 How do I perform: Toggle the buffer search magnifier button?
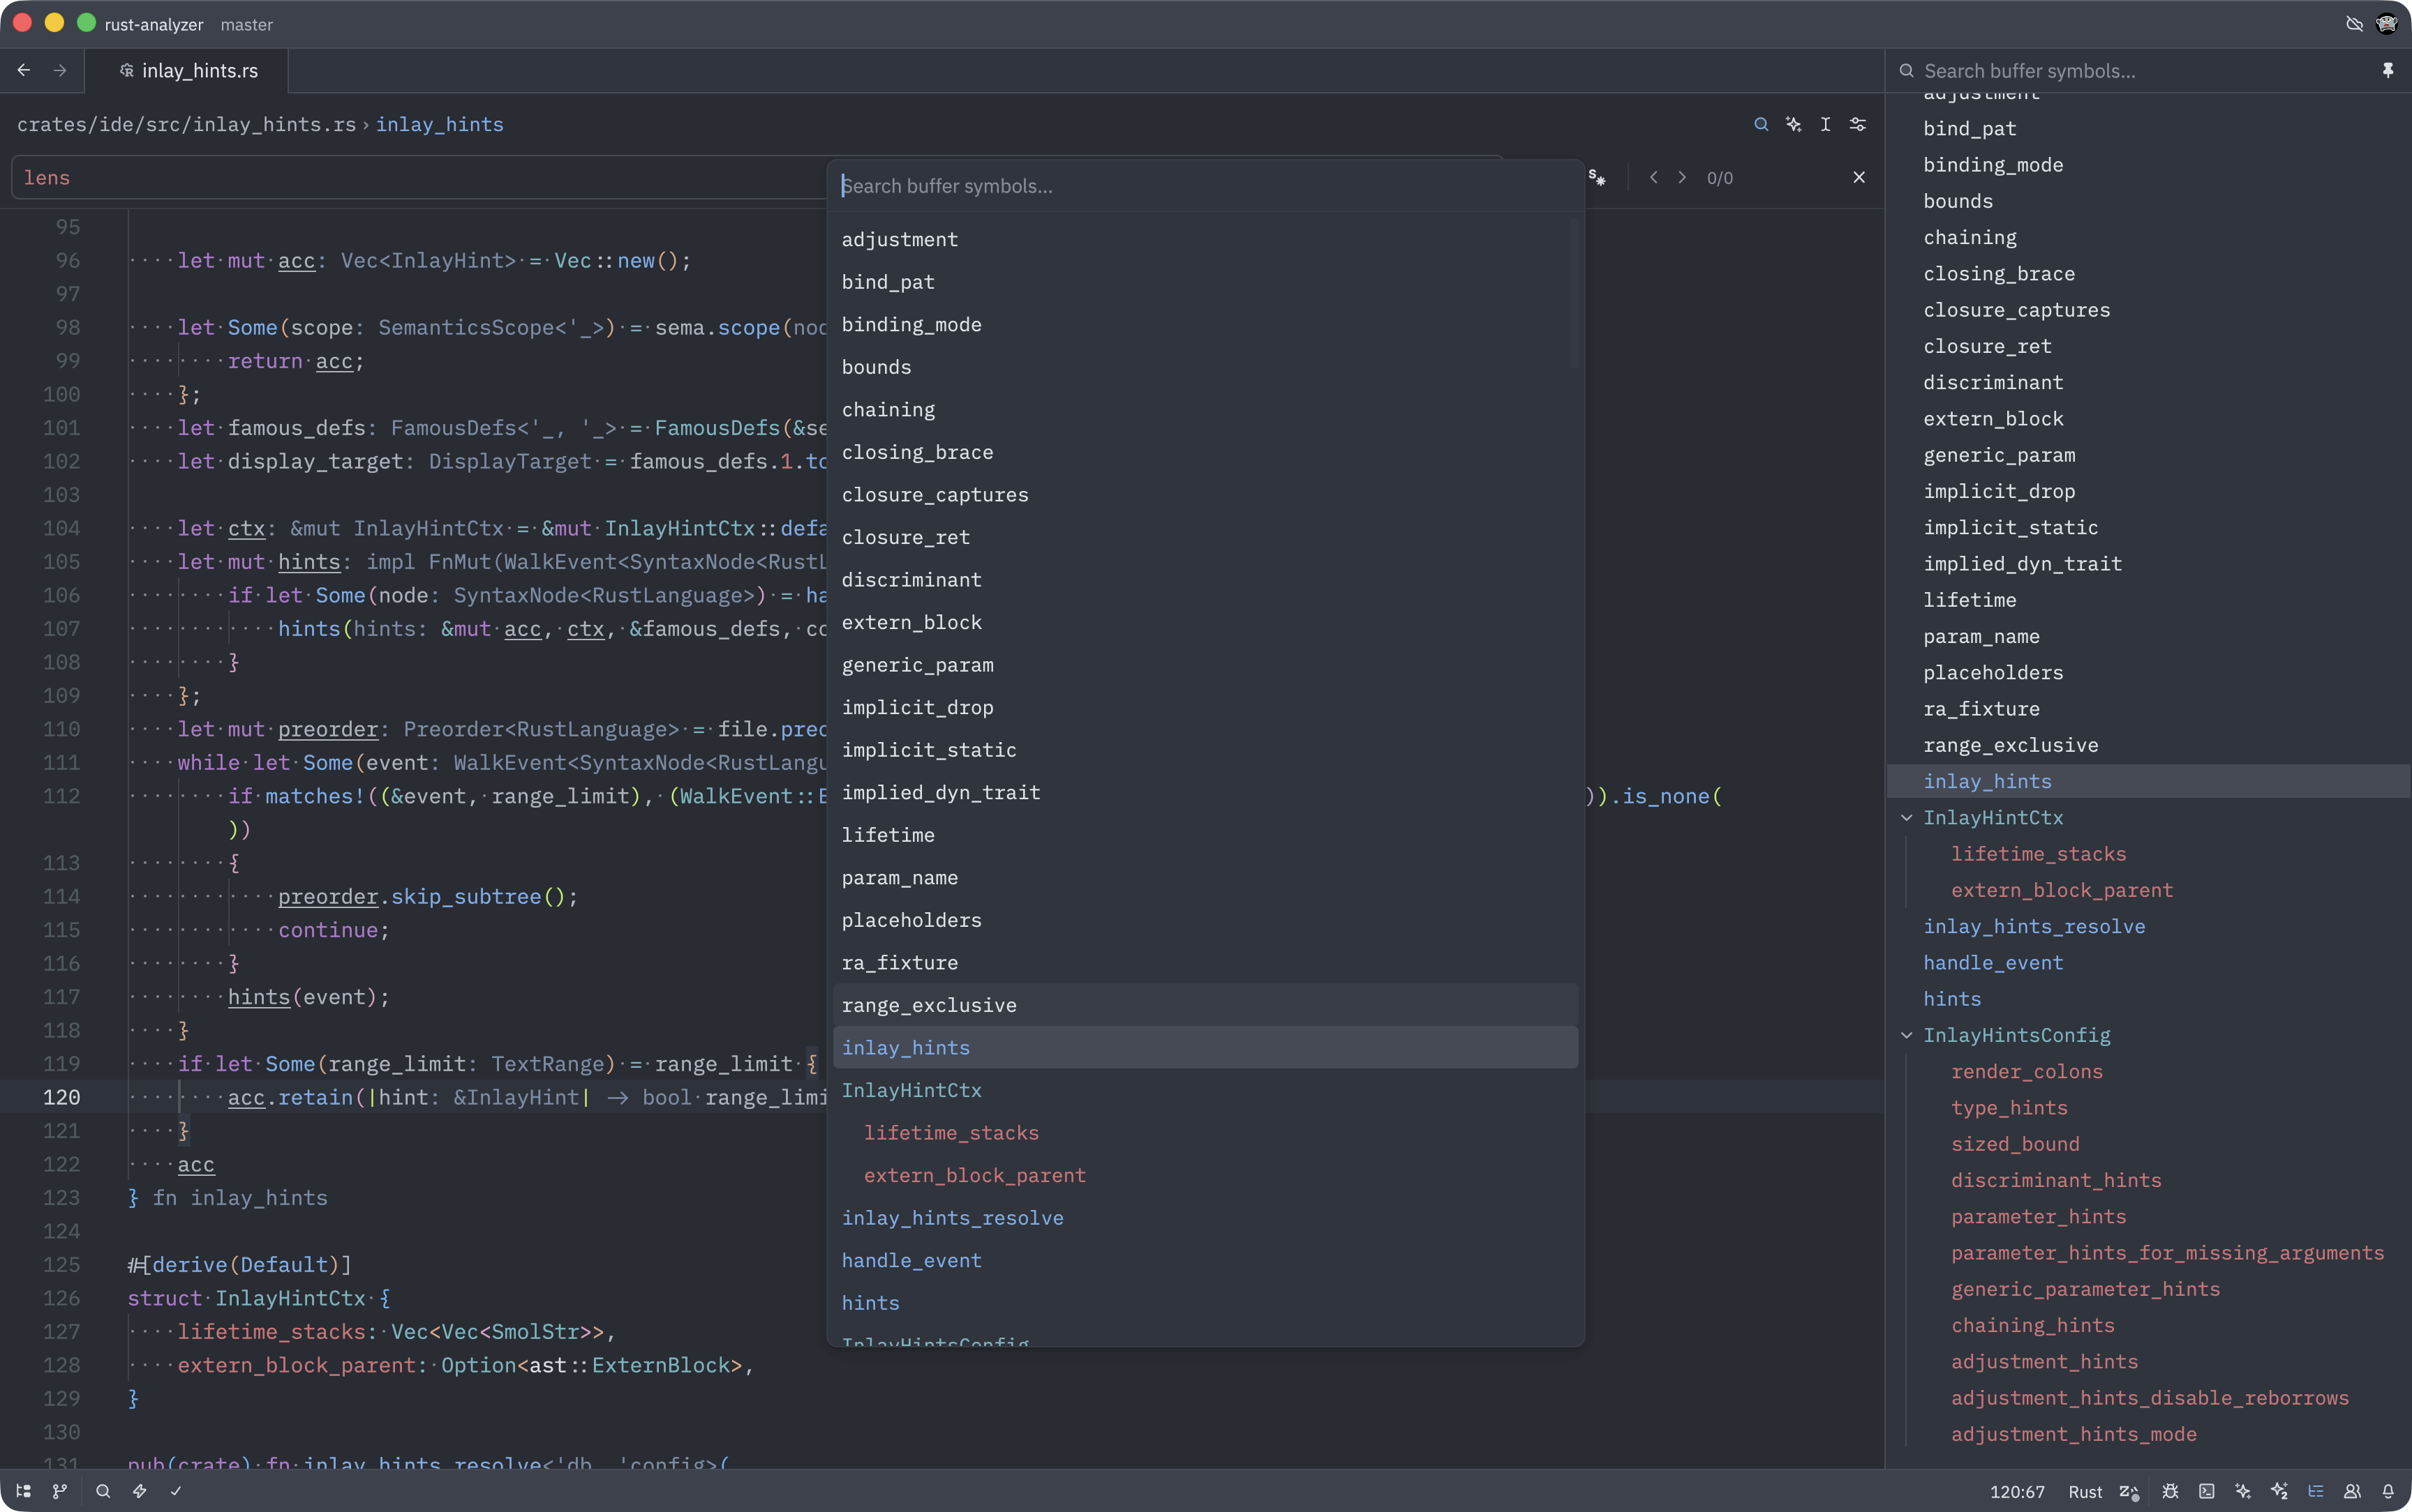click(x=1762, y=124)
